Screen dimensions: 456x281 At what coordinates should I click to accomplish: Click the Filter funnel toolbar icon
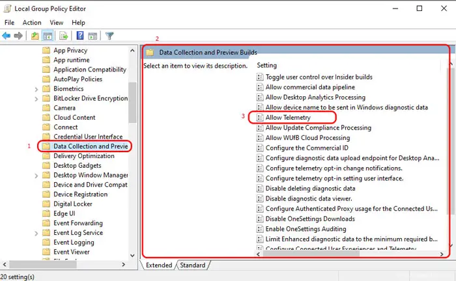(109, 36)
